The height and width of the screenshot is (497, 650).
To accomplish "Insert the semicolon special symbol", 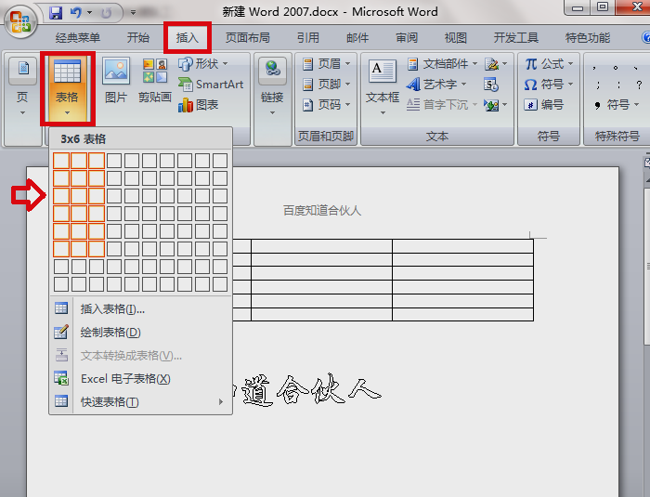I will [597, 85].
